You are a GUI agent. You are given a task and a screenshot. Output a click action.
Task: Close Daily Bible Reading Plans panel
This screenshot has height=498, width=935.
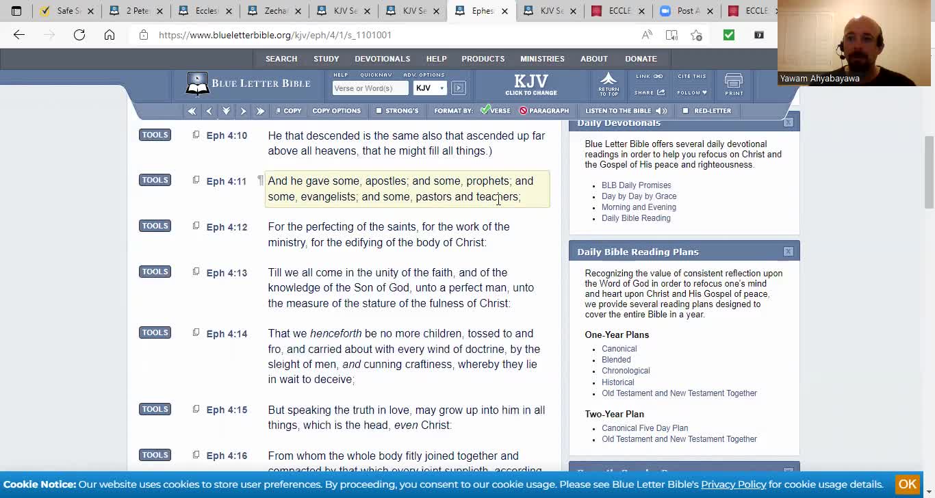click(789, 252)
